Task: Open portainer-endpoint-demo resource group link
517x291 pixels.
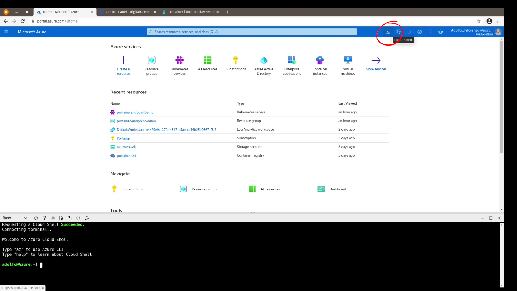Action: point(136,121)
